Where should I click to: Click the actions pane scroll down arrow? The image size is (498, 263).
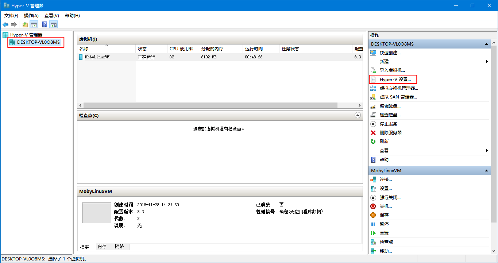coord(494,251)
